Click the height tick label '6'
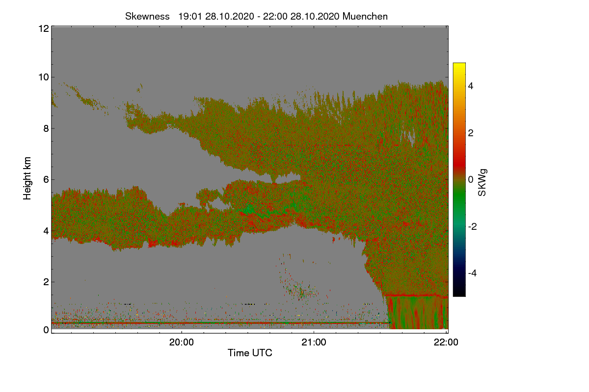The height and width of the screenshot is (392, 589). pyautogui.click(x=46, y=179)
